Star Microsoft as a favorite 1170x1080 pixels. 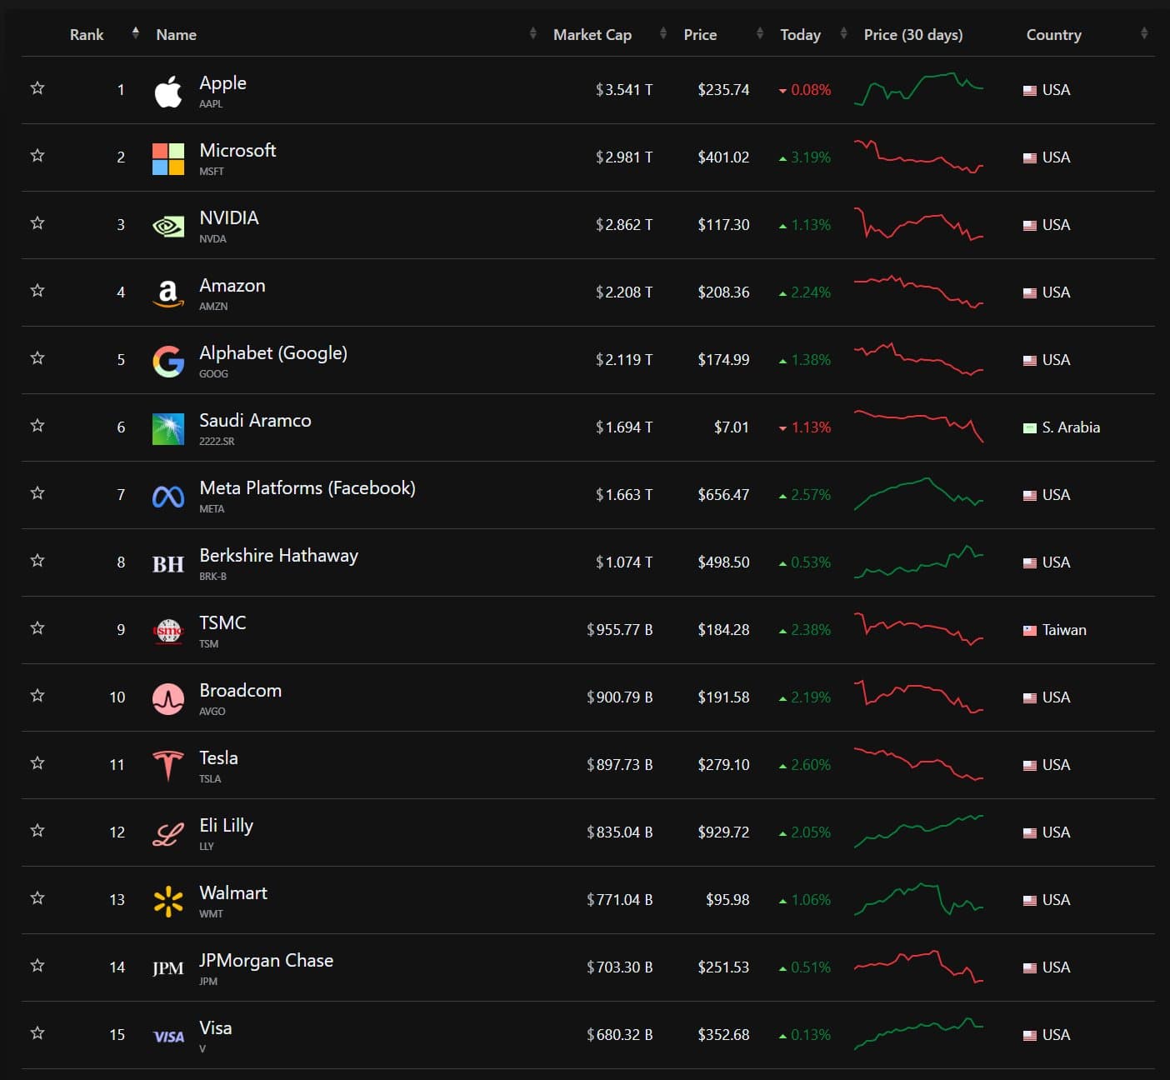37,155
